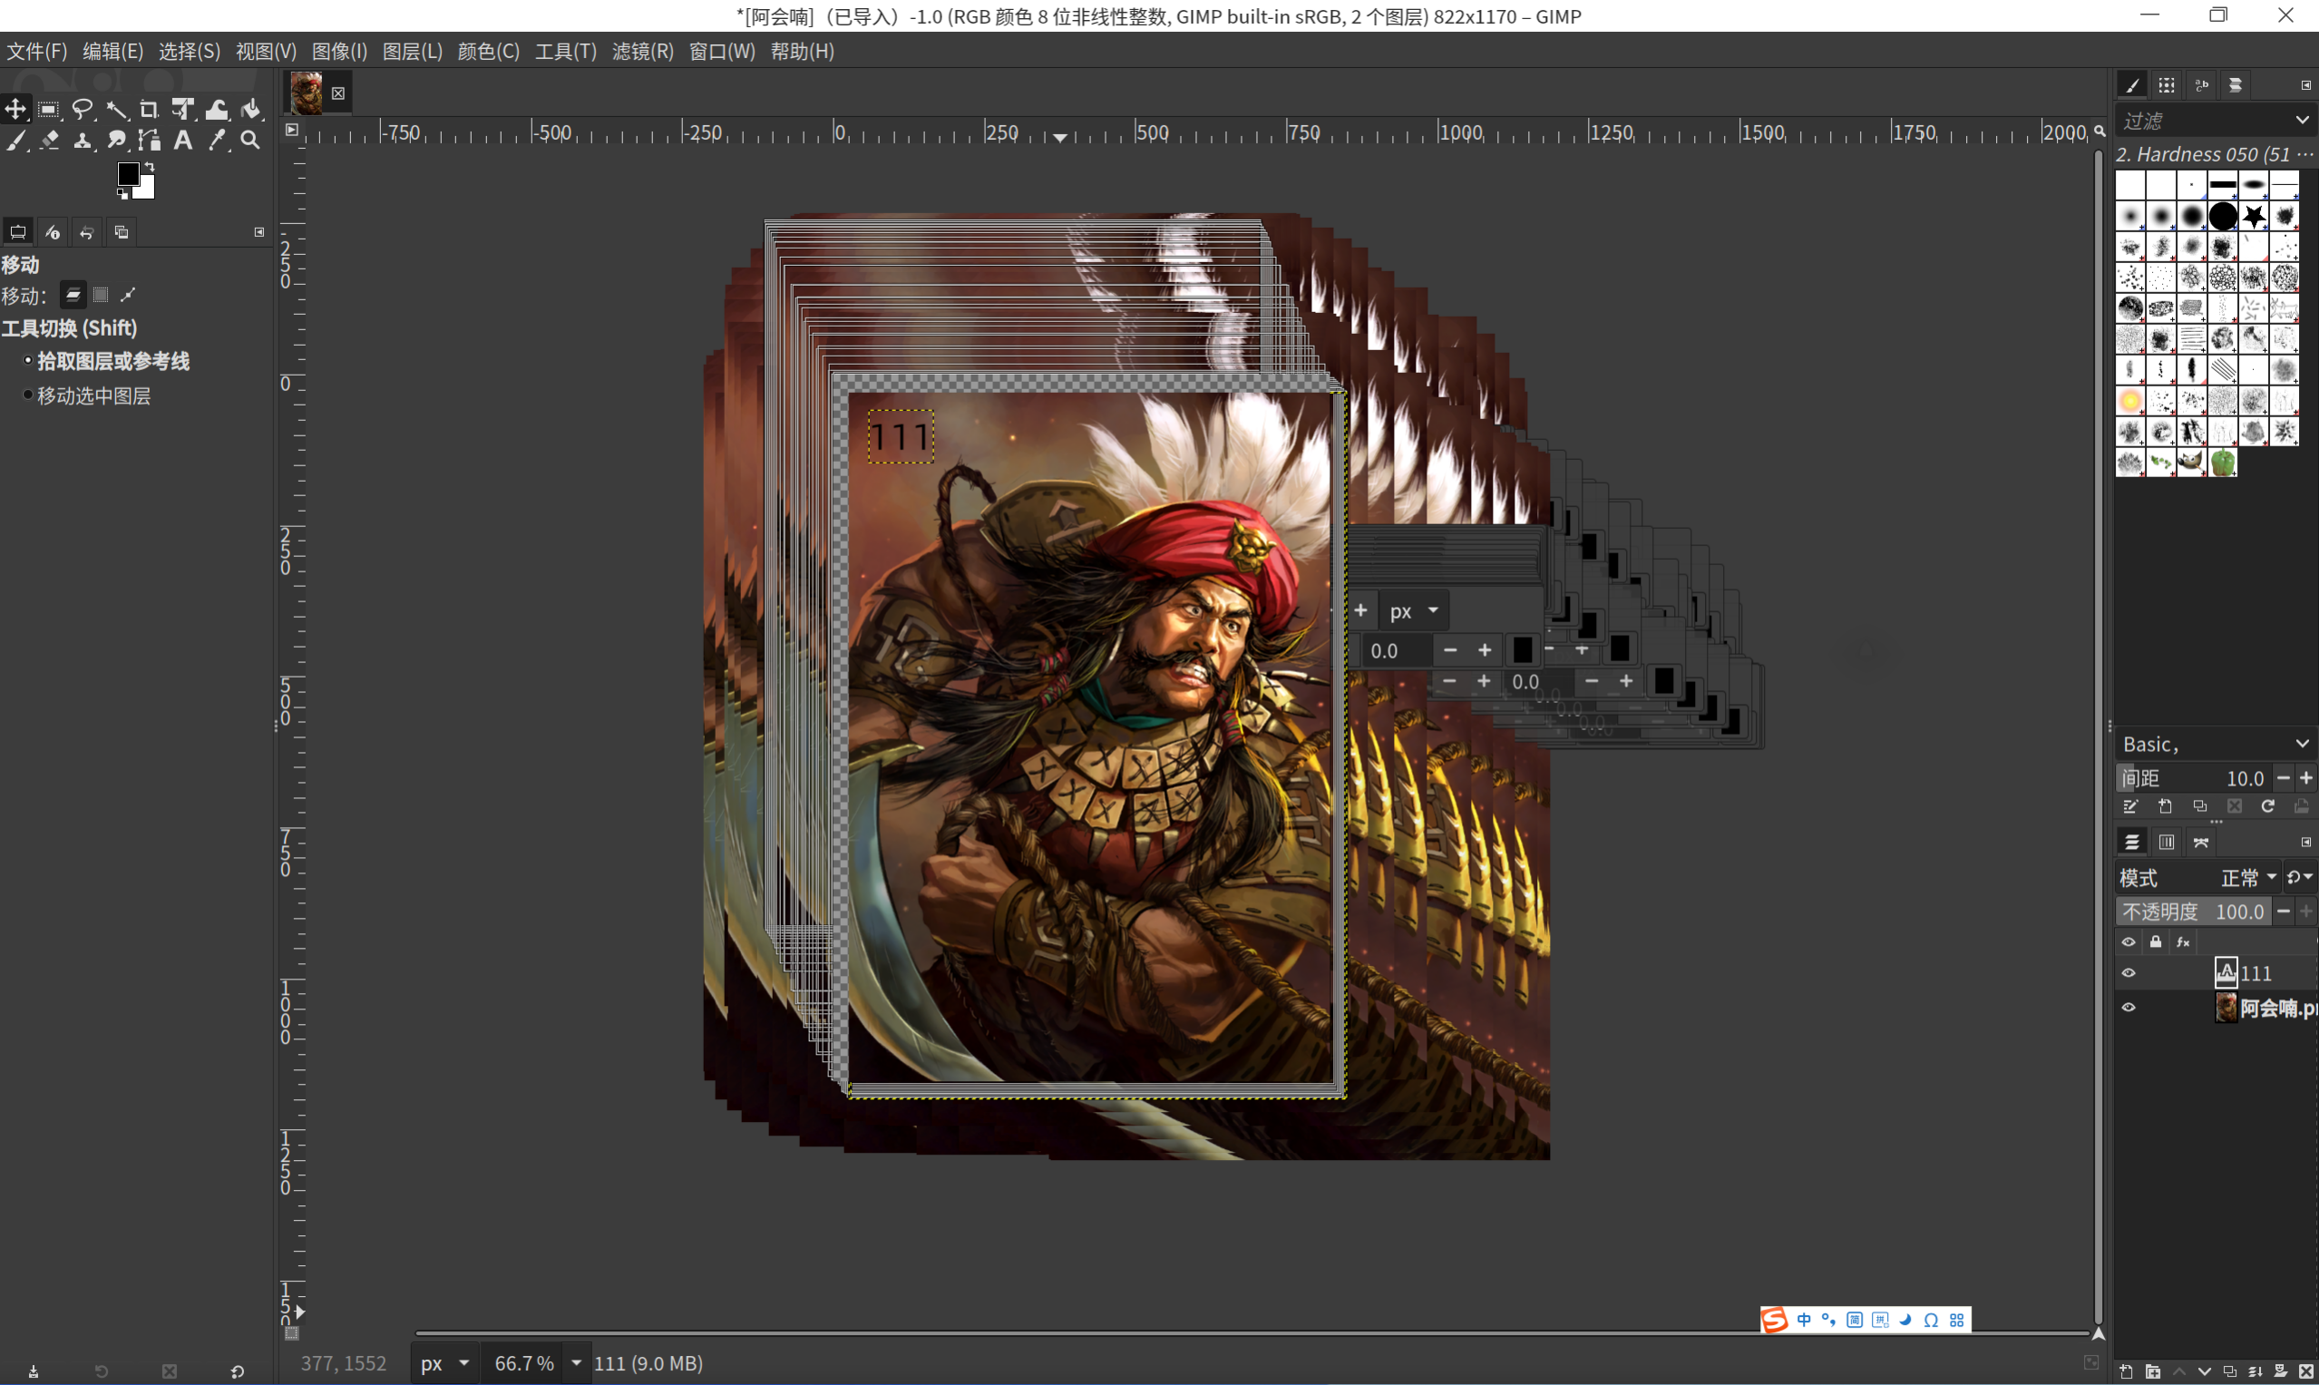Image resolution: width=2319 pixels, height=1385 pixels.
Task: Select the Zoom magnifier tool
Action: click(x=250, y=140)
